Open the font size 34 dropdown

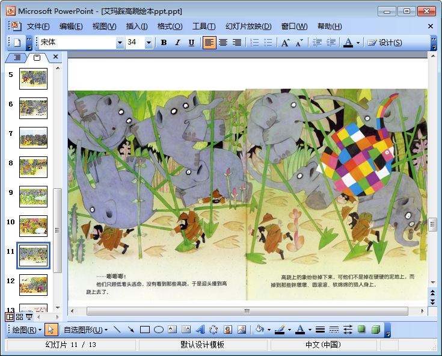149,43
